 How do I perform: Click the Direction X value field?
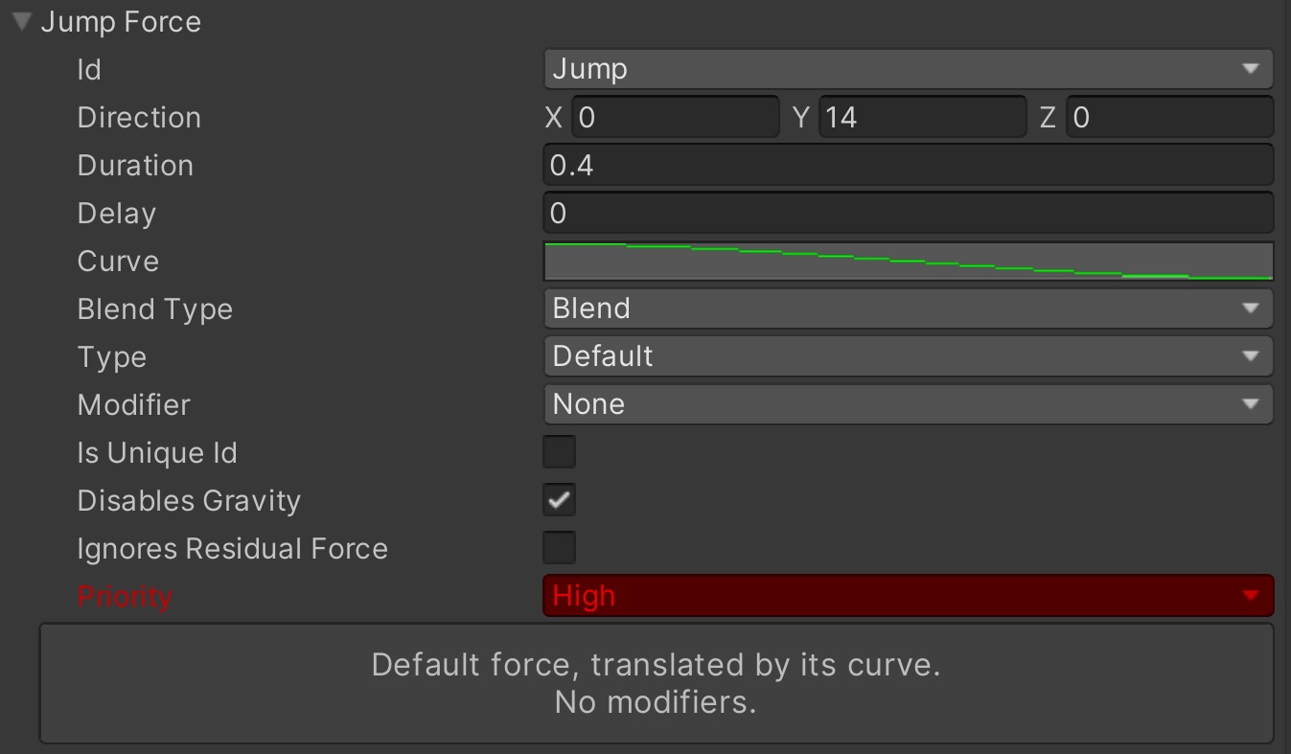click(x=676, y=117)
